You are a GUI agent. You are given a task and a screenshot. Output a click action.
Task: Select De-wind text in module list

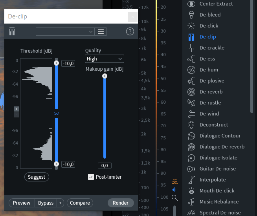pos(209,114)
